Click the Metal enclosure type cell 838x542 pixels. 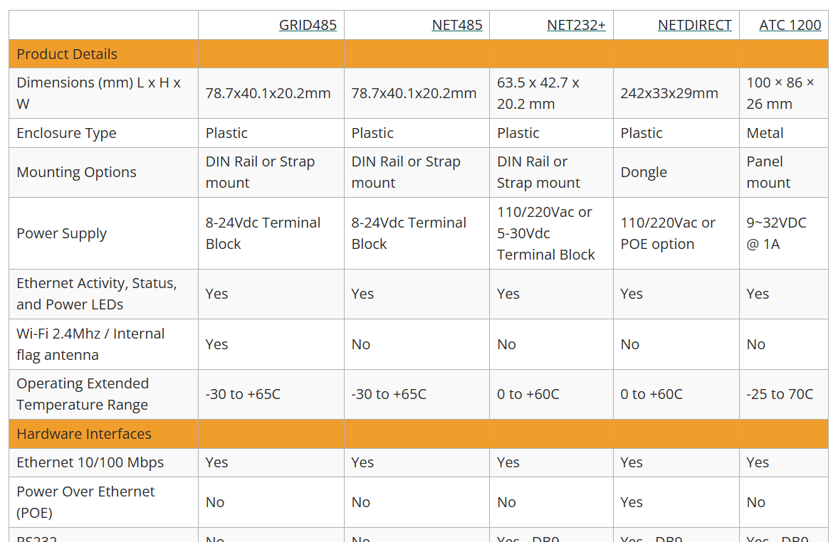784,133
